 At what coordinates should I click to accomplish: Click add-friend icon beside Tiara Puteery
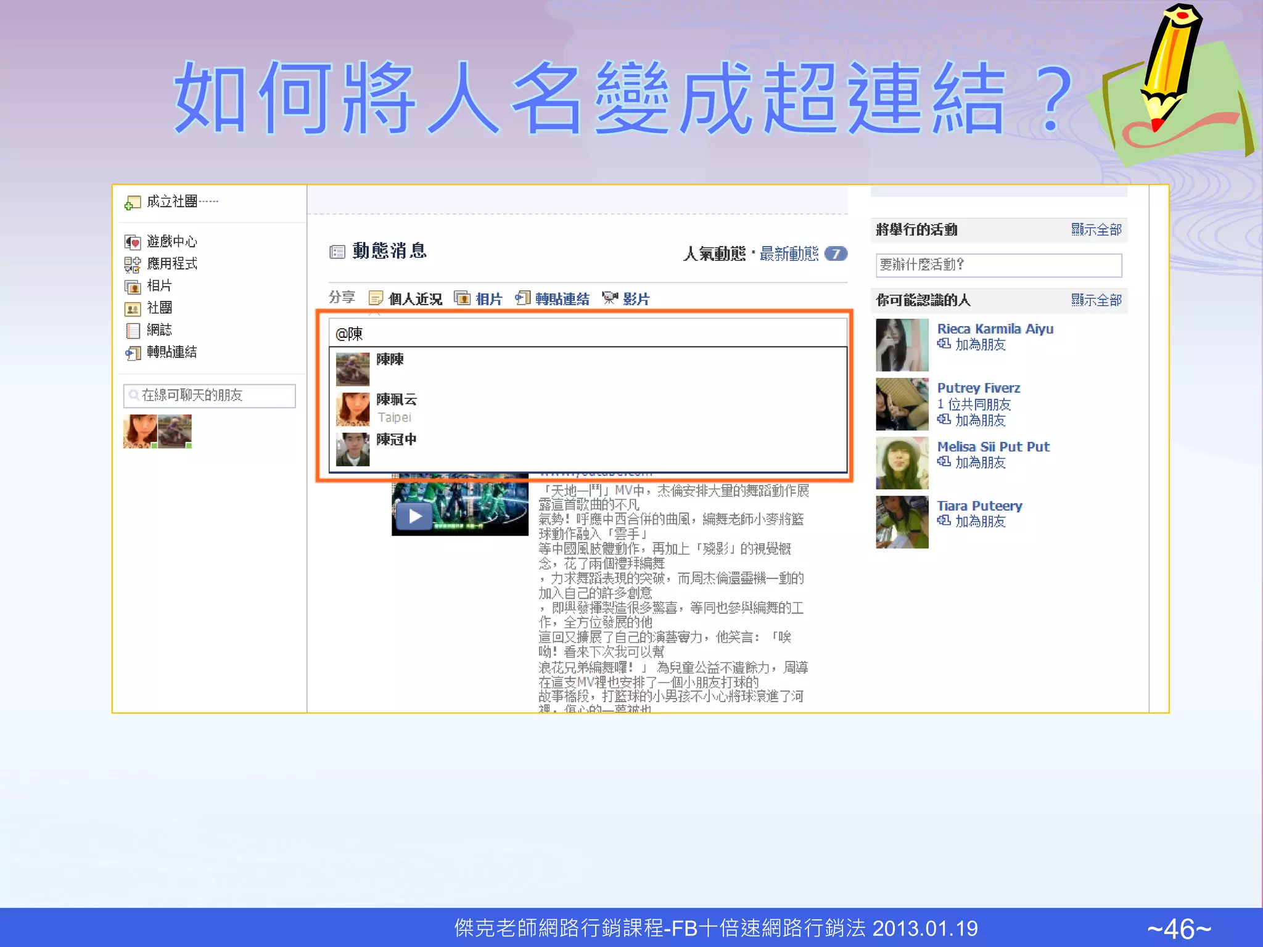[x=944, y=521]
